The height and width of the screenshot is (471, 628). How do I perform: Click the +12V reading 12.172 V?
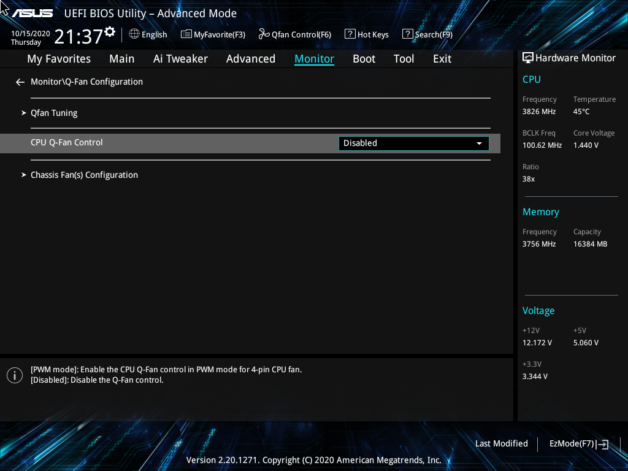537,343
